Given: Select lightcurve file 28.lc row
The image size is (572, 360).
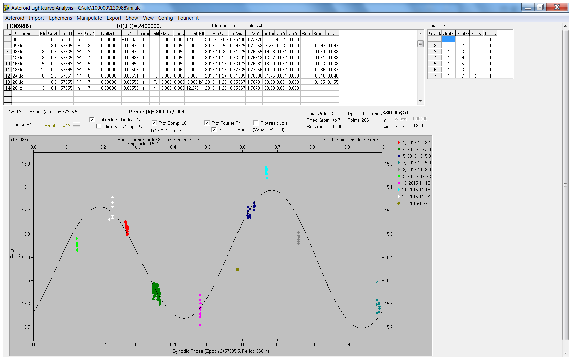Looking at the screenshot, I should 171,88.
